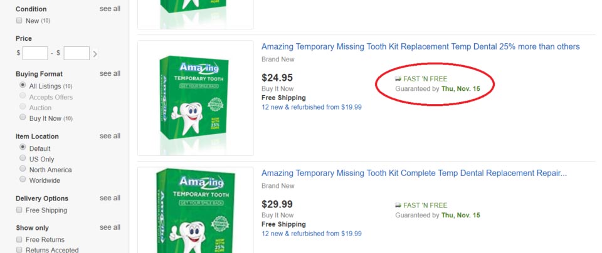Click the $24.95 listing product thumbnail
Screen dimensions: 602x253
(196, 98)
